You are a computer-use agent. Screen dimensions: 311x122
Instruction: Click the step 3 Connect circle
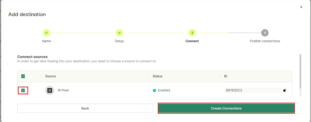click(x=192, y=33)
